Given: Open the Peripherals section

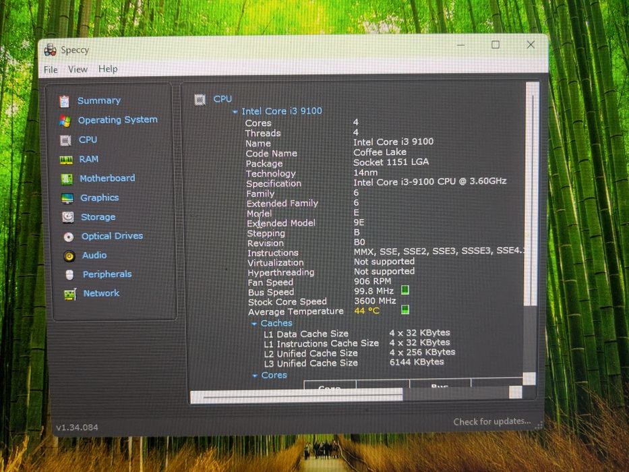Looking at the screenshot, I should coord(107,274).
